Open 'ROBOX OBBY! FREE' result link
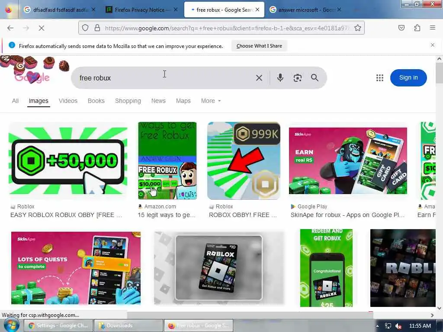Image resolution: width=443 pixels, height=332 pixels. 243,215
